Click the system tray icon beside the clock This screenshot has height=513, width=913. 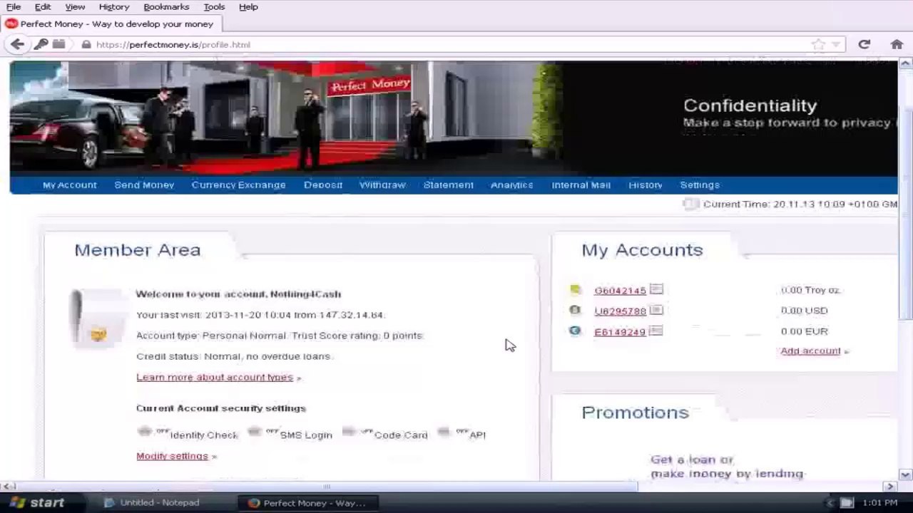click(847, 502)
